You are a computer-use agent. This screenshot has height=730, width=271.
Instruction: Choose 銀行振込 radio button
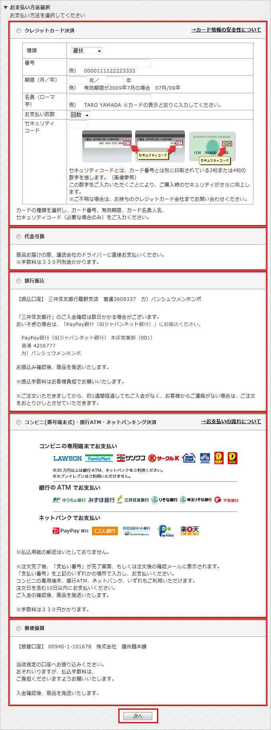(x=19, y=281)
